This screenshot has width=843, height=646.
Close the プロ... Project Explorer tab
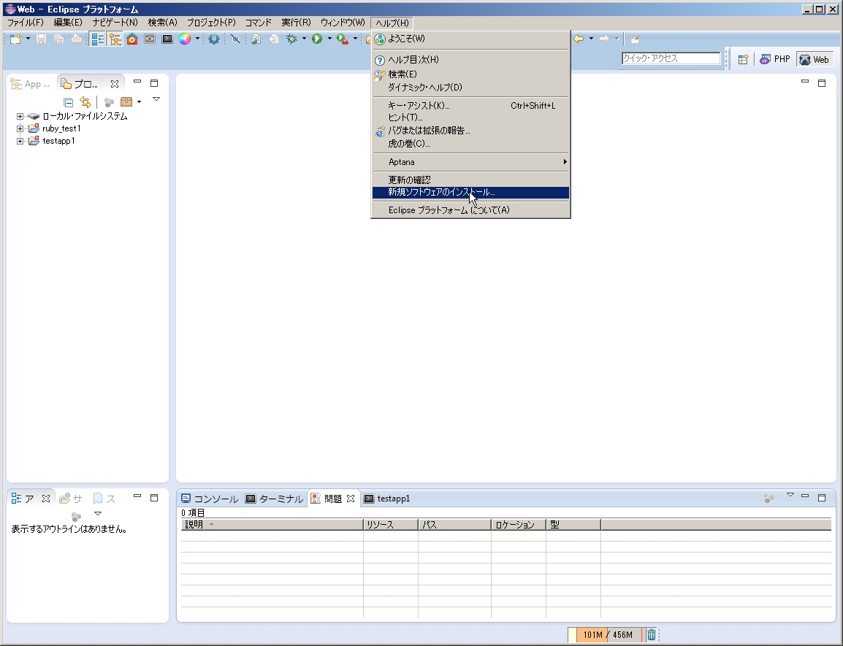115,84
